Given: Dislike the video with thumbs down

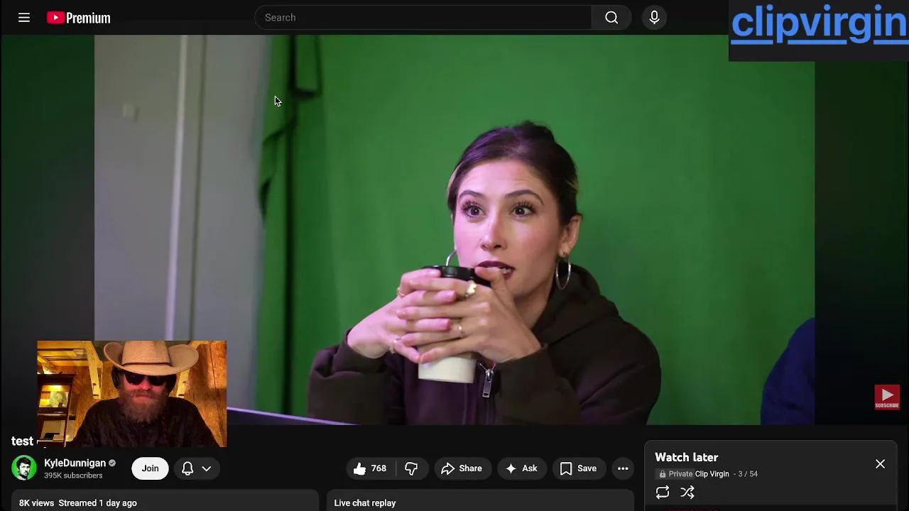Looking at the screenshot, I should pos(411,468).
